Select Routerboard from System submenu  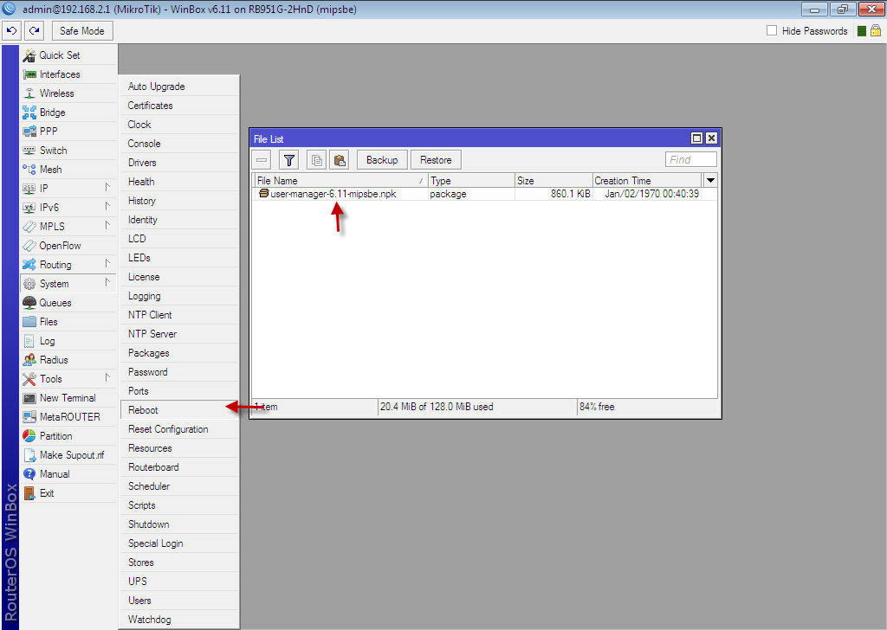179,467
